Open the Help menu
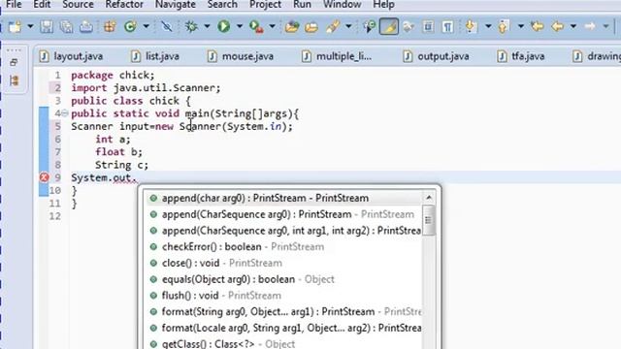This screenshot has height=349, width=621. tap(384, 5)
